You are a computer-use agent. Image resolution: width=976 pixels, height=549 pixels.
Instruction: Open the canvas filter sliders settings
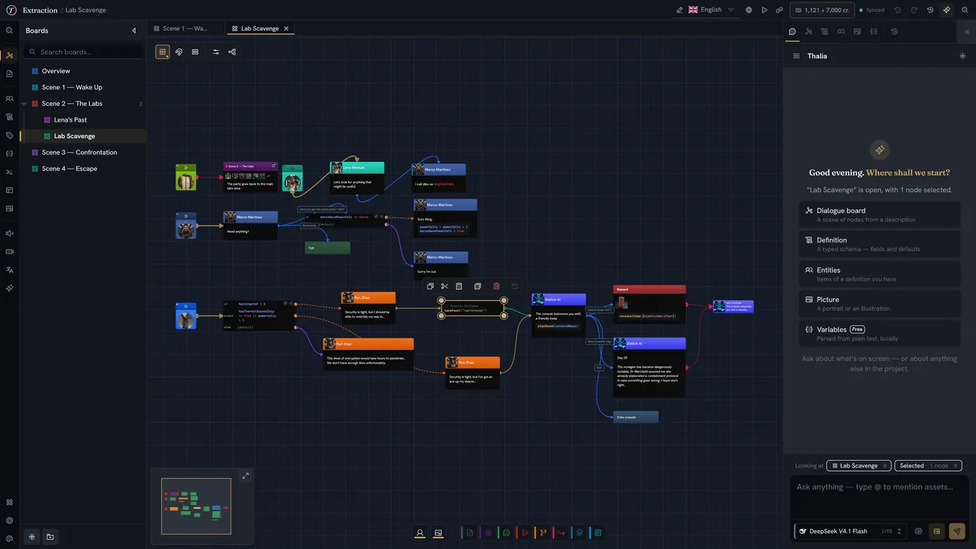point(216,52)
